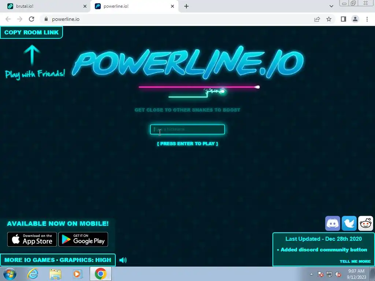The image size is (375, 281).
Task: Mute the game sound speaker icon
Action: pyautogui.click(x=123, y=260)
